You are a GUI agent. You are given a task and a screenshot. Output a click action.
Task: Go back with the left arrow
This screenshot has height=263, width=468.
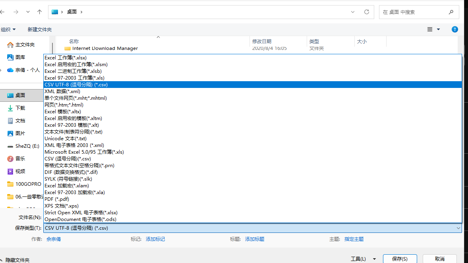point(2,12)
